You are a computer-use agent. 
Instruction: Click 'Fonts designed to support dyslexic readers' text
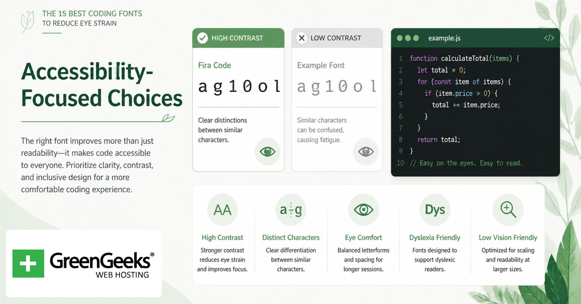(435, 260)
